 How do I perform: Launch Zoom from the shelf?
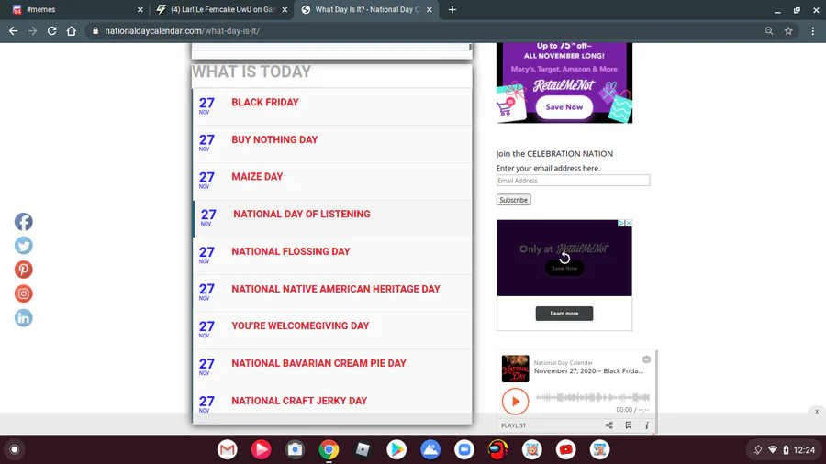point(464,450)
